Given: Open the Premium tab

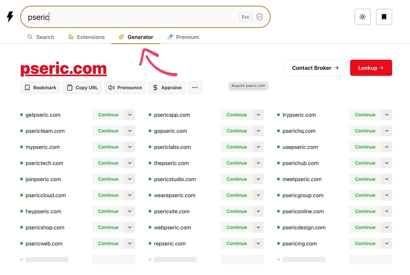Looking at the screenshot, I should [x=183, y=37].
